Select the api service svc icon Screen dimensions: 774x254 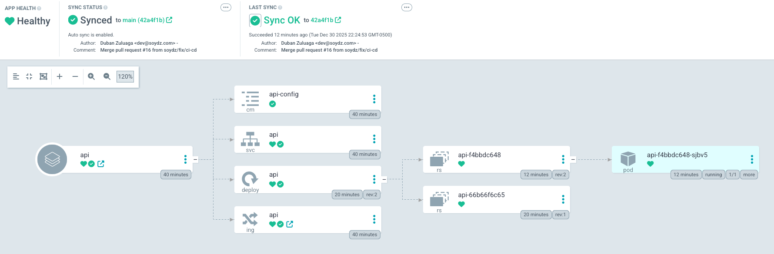(250, 139)
